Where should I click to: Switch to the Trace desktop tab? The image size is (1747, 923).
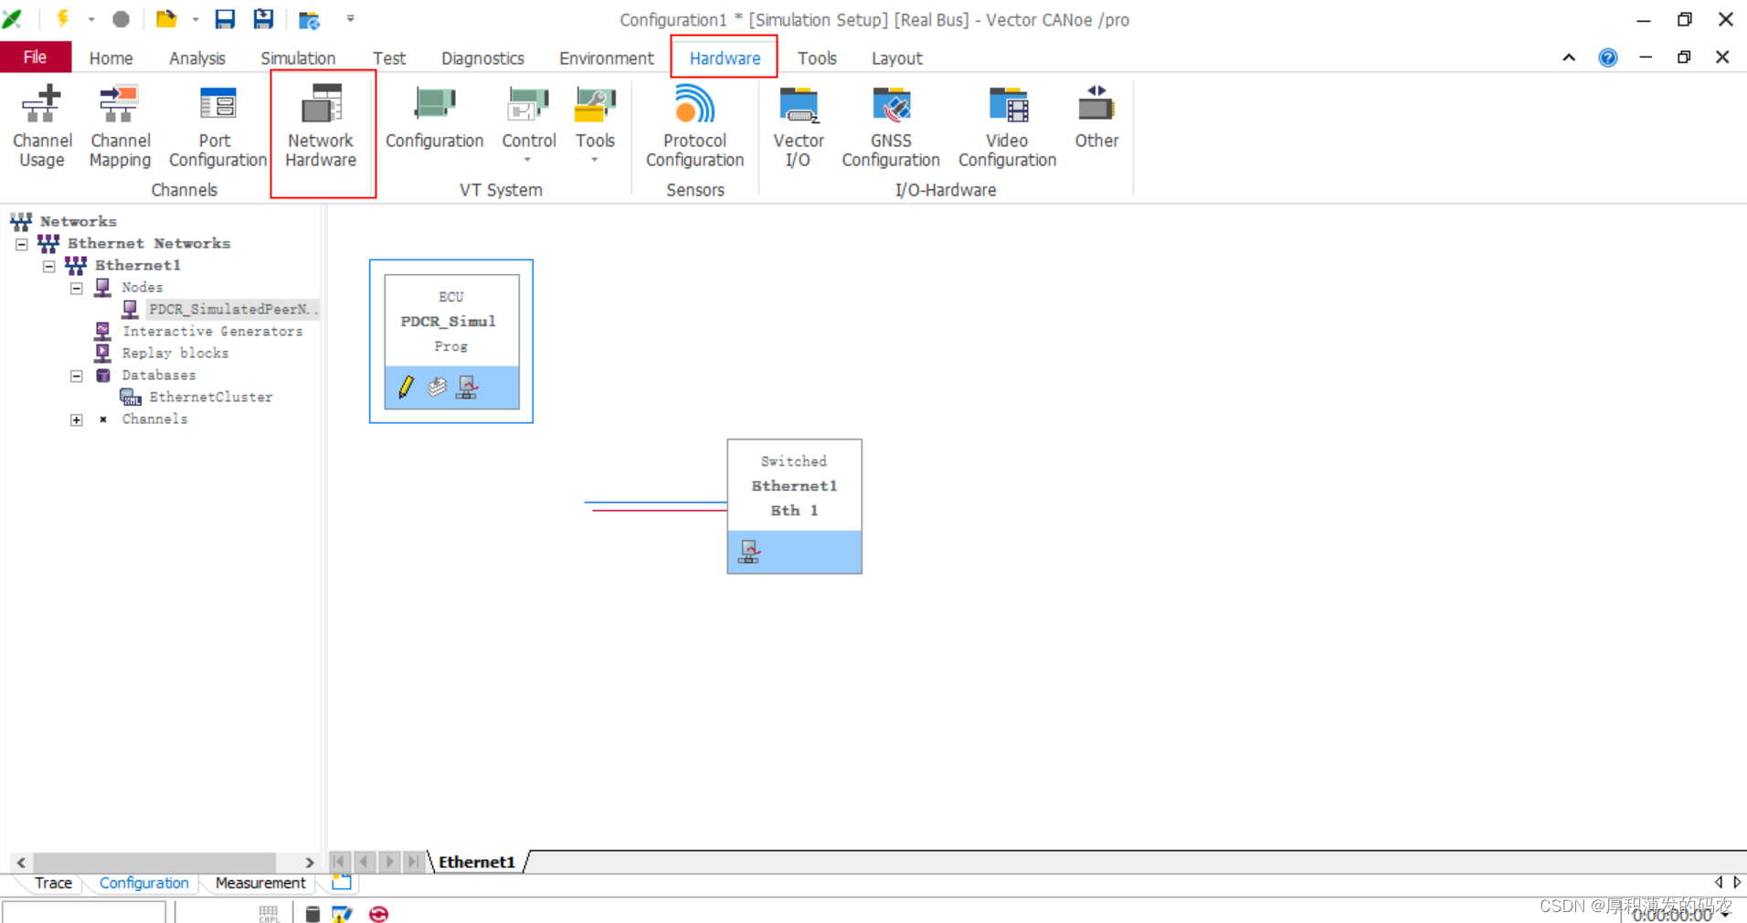(53, 883)
